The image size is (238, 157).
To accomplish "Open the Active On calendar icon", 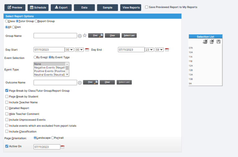I will pyautogui.click(x=63, y=147).
